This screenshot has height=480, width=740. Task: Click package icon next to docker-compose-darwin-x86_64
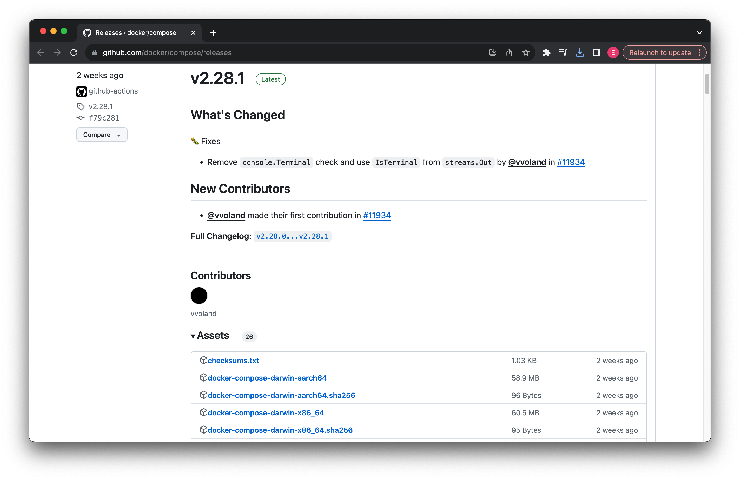(203, 412)
